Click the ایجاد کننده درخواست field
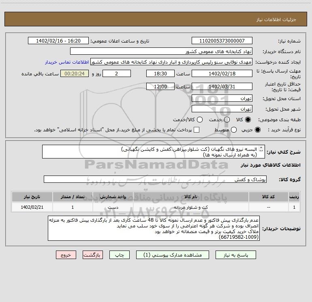Screen dimensions: 312x302 tap(171, 62)
